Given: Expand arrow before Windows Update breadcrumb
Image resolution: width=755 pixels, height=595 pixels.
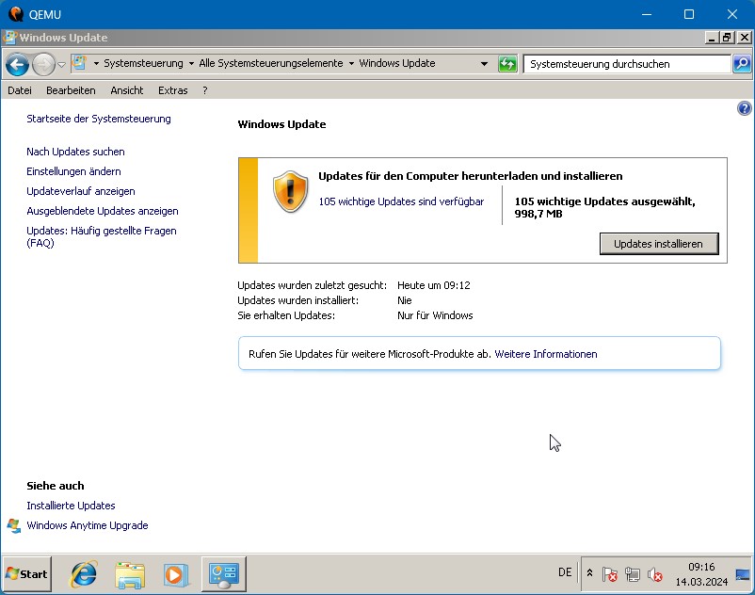Looking at the screenshot, I should tap(351, 63).
